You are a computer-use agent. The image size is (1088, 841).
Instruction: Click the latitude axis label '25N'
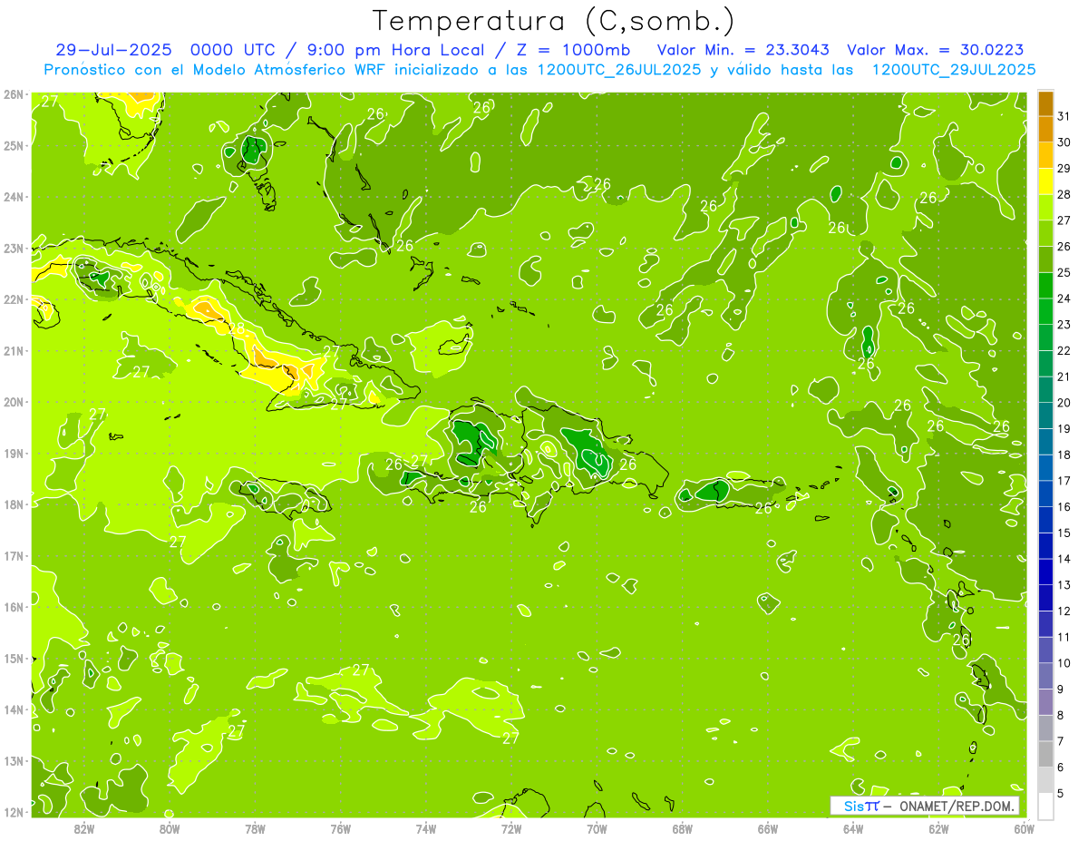click(x=13, y=145)
